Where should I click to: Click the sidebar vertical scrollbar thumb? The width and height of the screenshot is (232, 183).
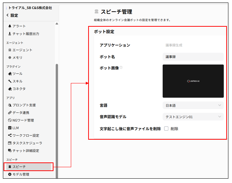57,121
